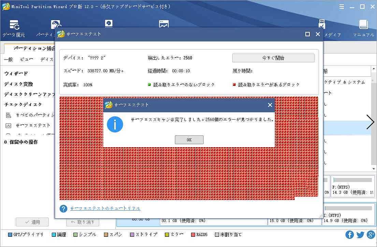Open the サーフェステストのチュートリアル link

coord(105,209)
